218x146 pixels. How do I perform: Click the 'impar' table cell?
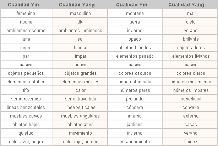click(81, 56)
